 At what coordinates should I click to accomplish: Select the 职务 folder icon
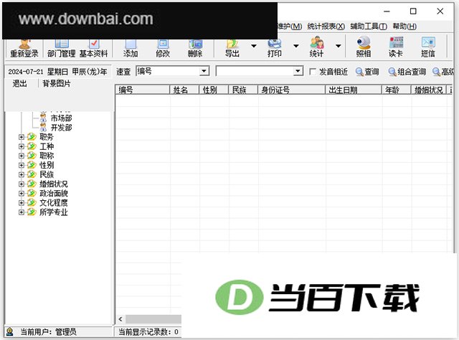pyautogui.click(x=32, y=137)
